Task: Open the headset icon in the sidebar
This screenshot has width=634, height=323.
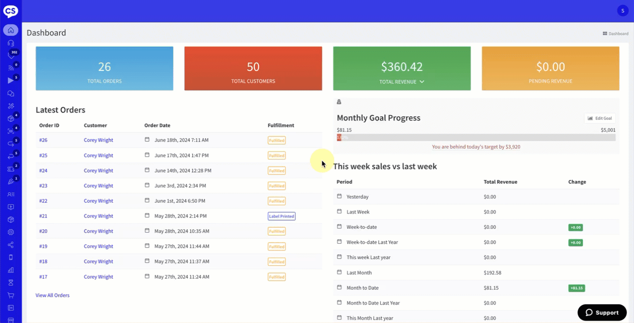Action: (x=11, y=43)
